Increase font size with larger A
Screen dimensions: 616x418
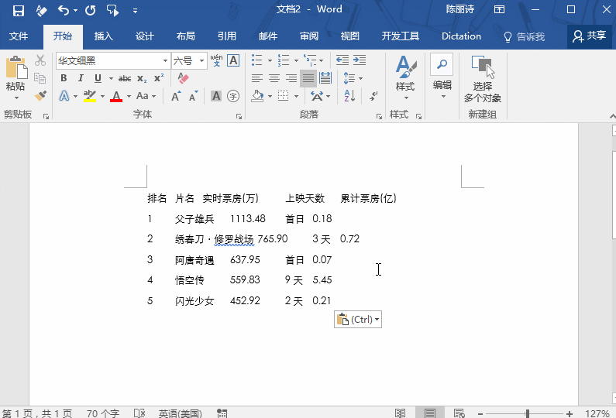pyautogui.click(x=176, y=96)
